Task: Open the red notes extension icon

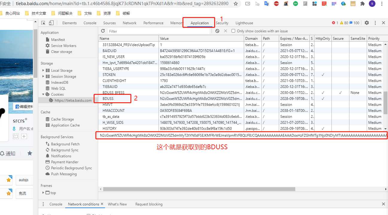Action: 324,4
